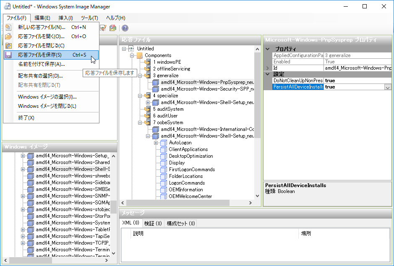Click the Untitled answer file document icon
Image resolution: width=394 pixels, height=266 pixels.
coord(131,49)
